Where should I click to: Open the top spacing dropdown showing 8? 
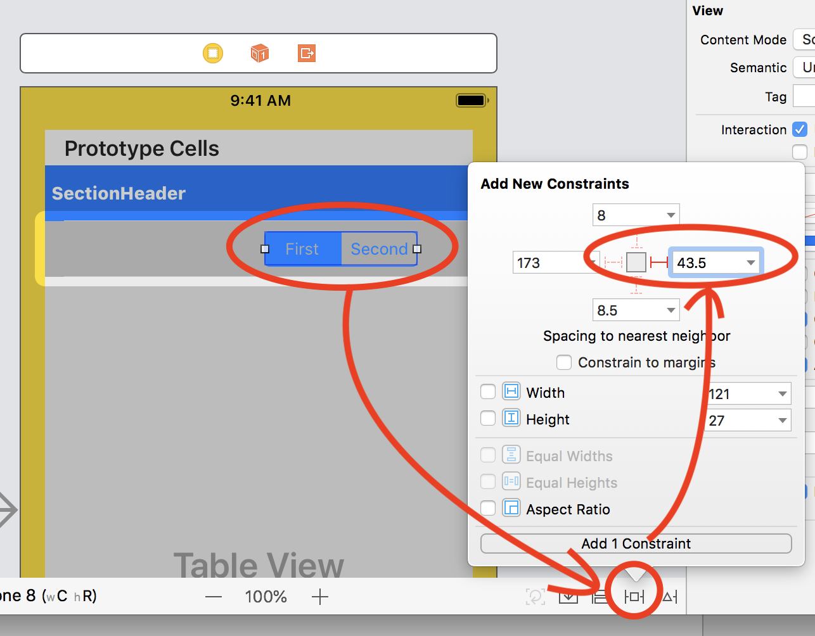(x=636, y=214)
